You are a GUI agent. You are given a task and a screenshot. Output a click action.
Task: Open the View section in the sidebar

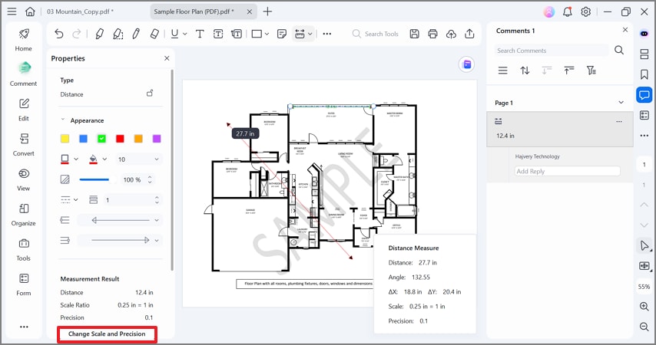click(23, 179)
